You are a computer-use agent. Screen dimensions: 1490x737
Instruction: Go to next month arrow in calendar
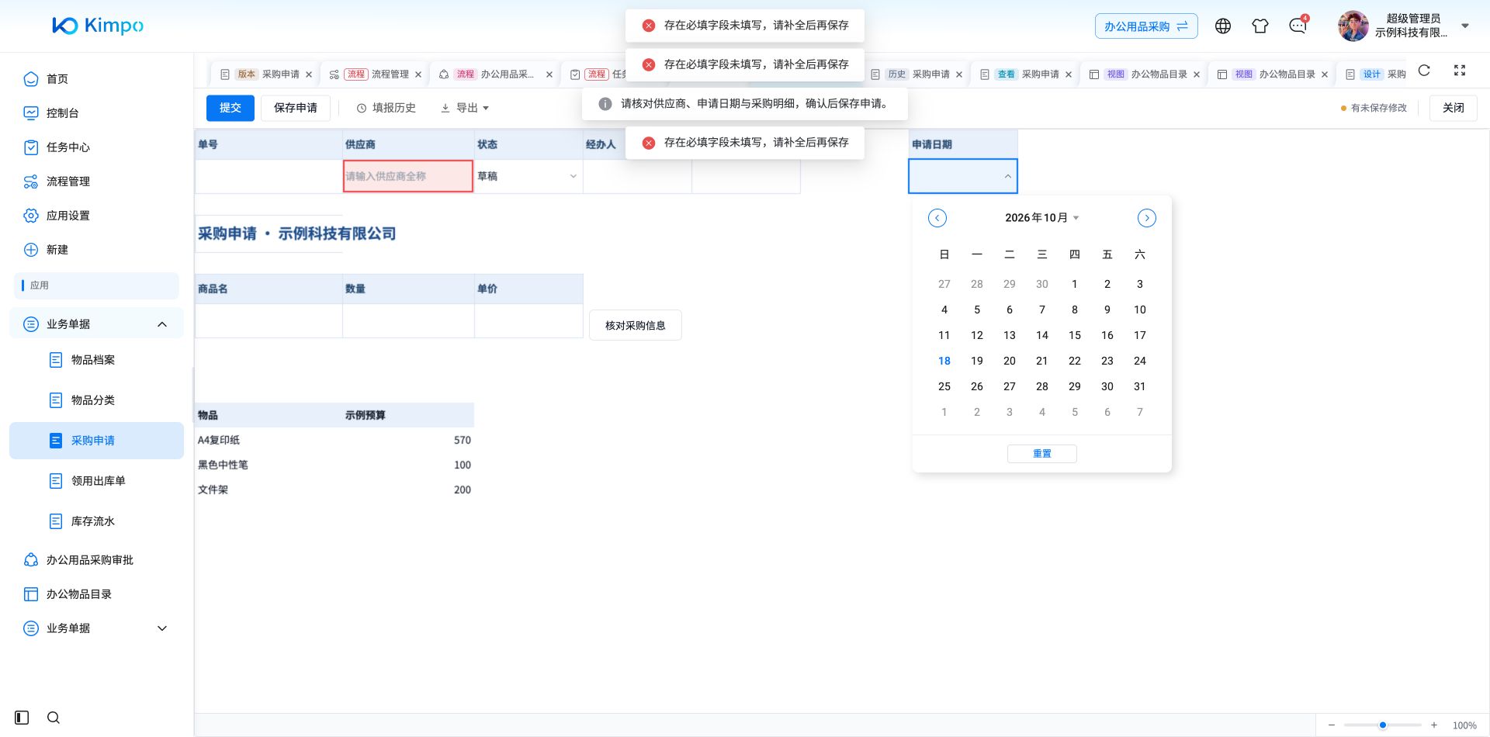coord(1147,218)
